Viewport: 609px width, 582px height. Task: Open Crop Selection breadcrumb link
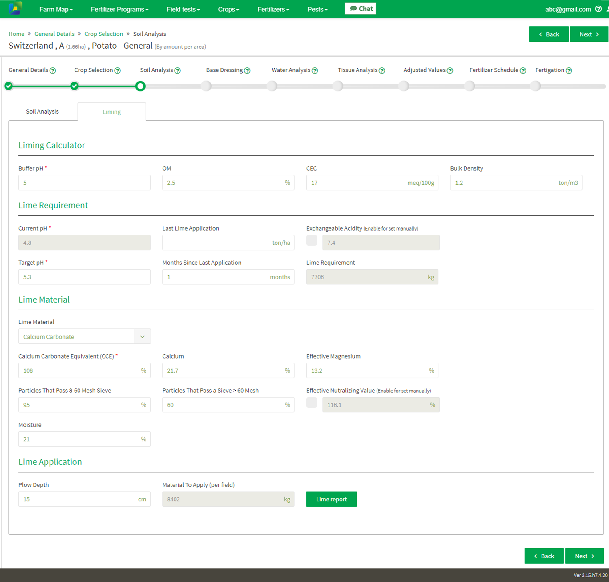pos(104,34)
